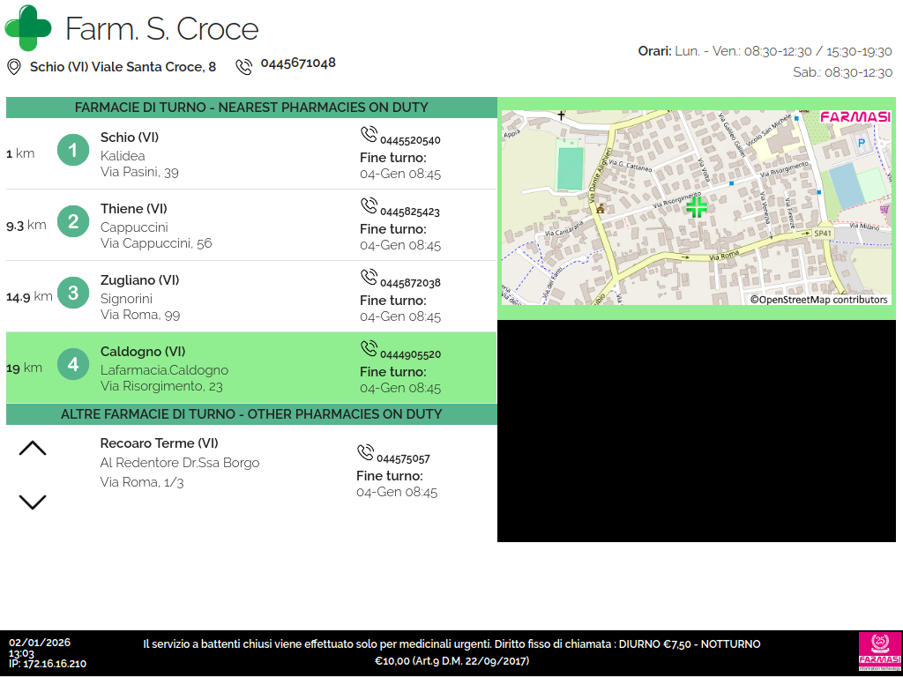This screenshot has height=677, width=903.
Task: Click the phone icon beside 0445671048
Action: (x=243, y=67)
